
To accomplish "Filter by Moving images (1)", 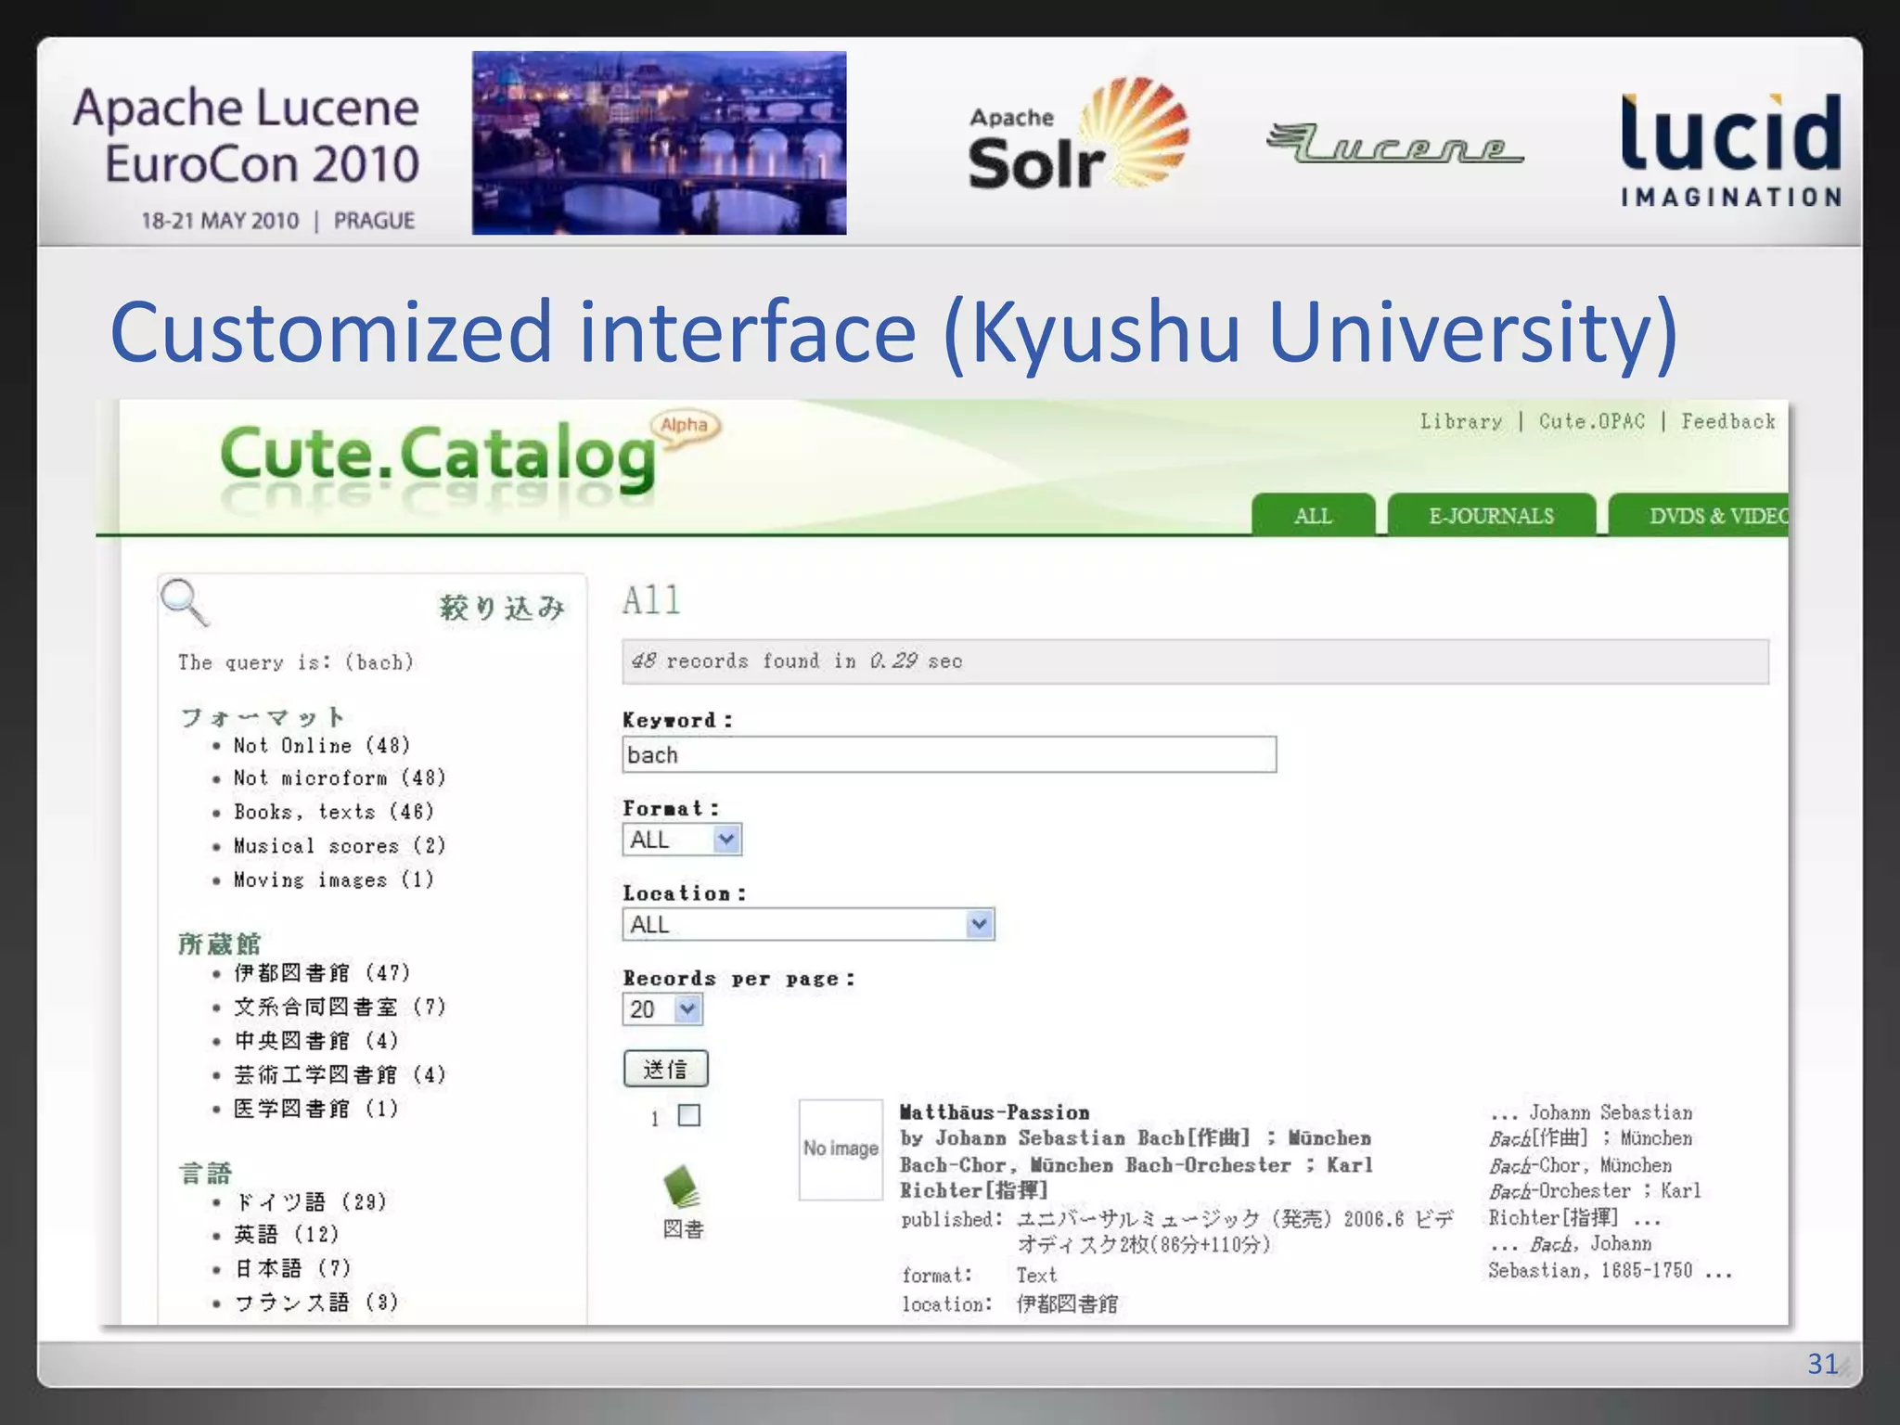I will pos(333,879).
